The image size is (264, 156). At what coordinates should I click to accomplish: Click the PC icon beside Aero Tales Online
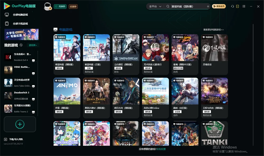(x=33, y=86)
